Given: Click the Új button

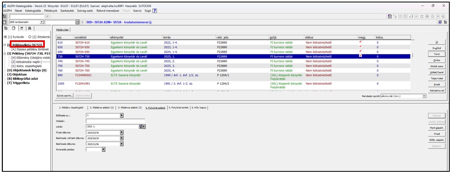Looking at the screenshot, I should click(437, 42).
